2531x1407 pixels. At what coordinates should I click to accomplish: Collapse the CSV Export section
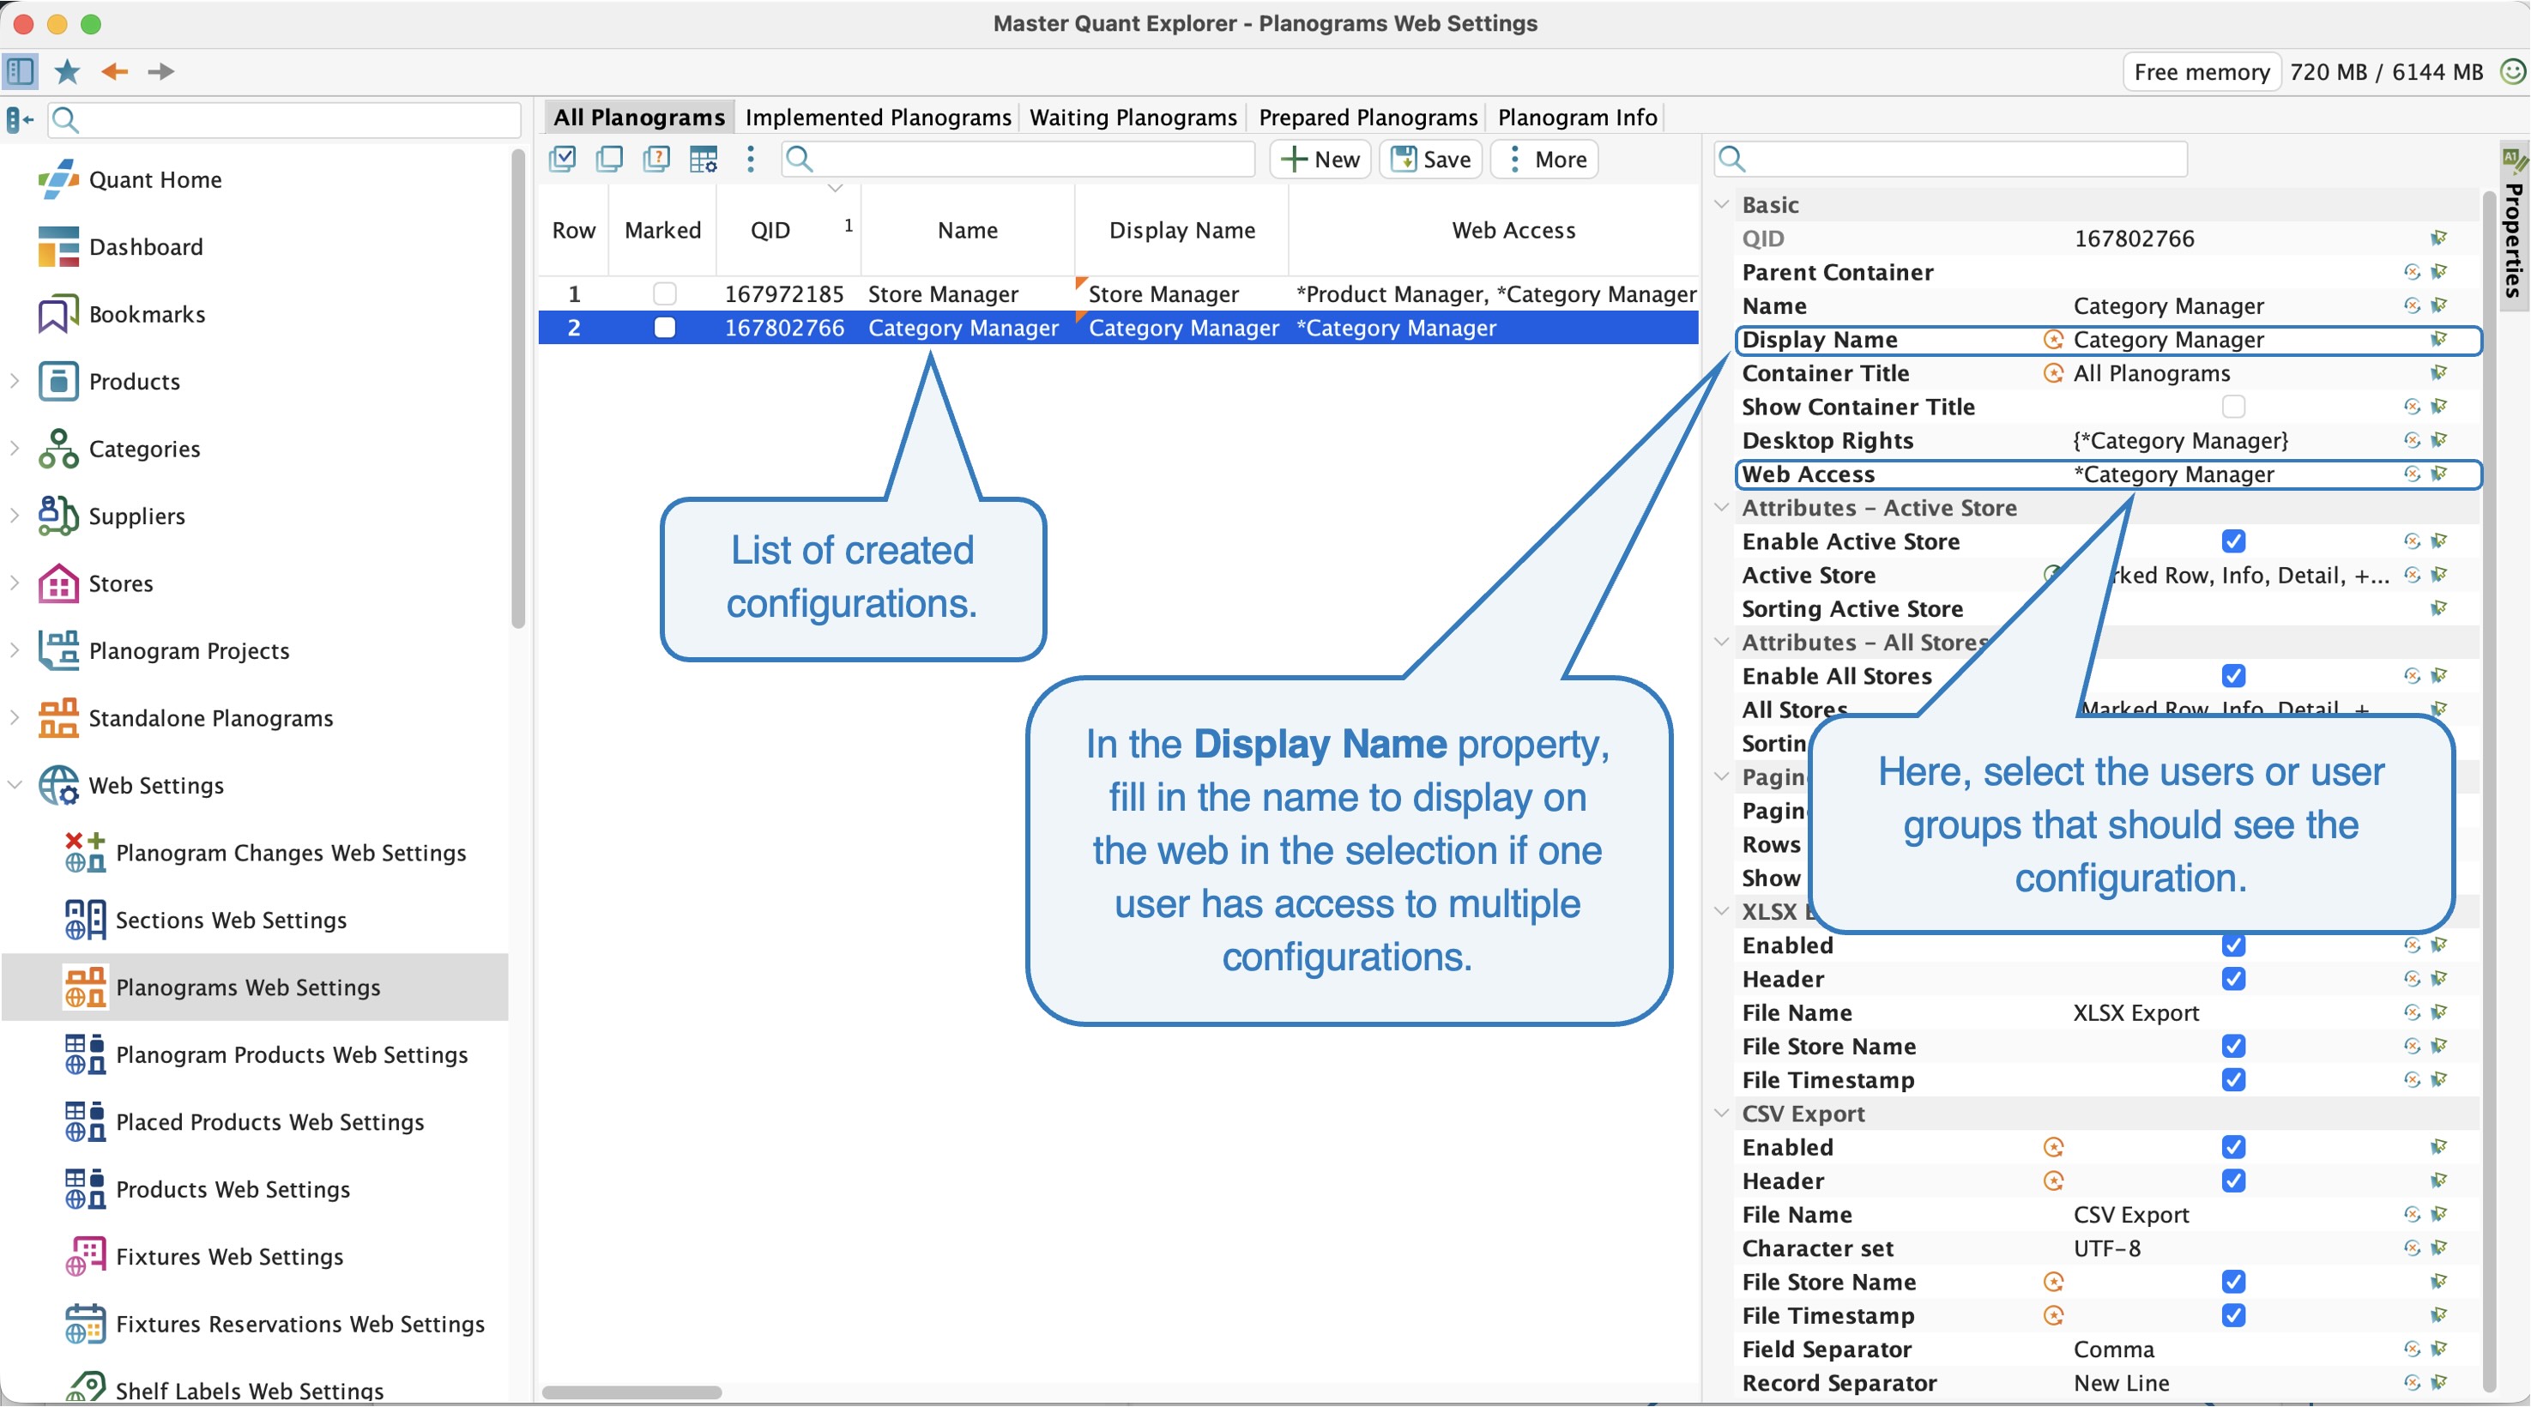[1721, 1114]
